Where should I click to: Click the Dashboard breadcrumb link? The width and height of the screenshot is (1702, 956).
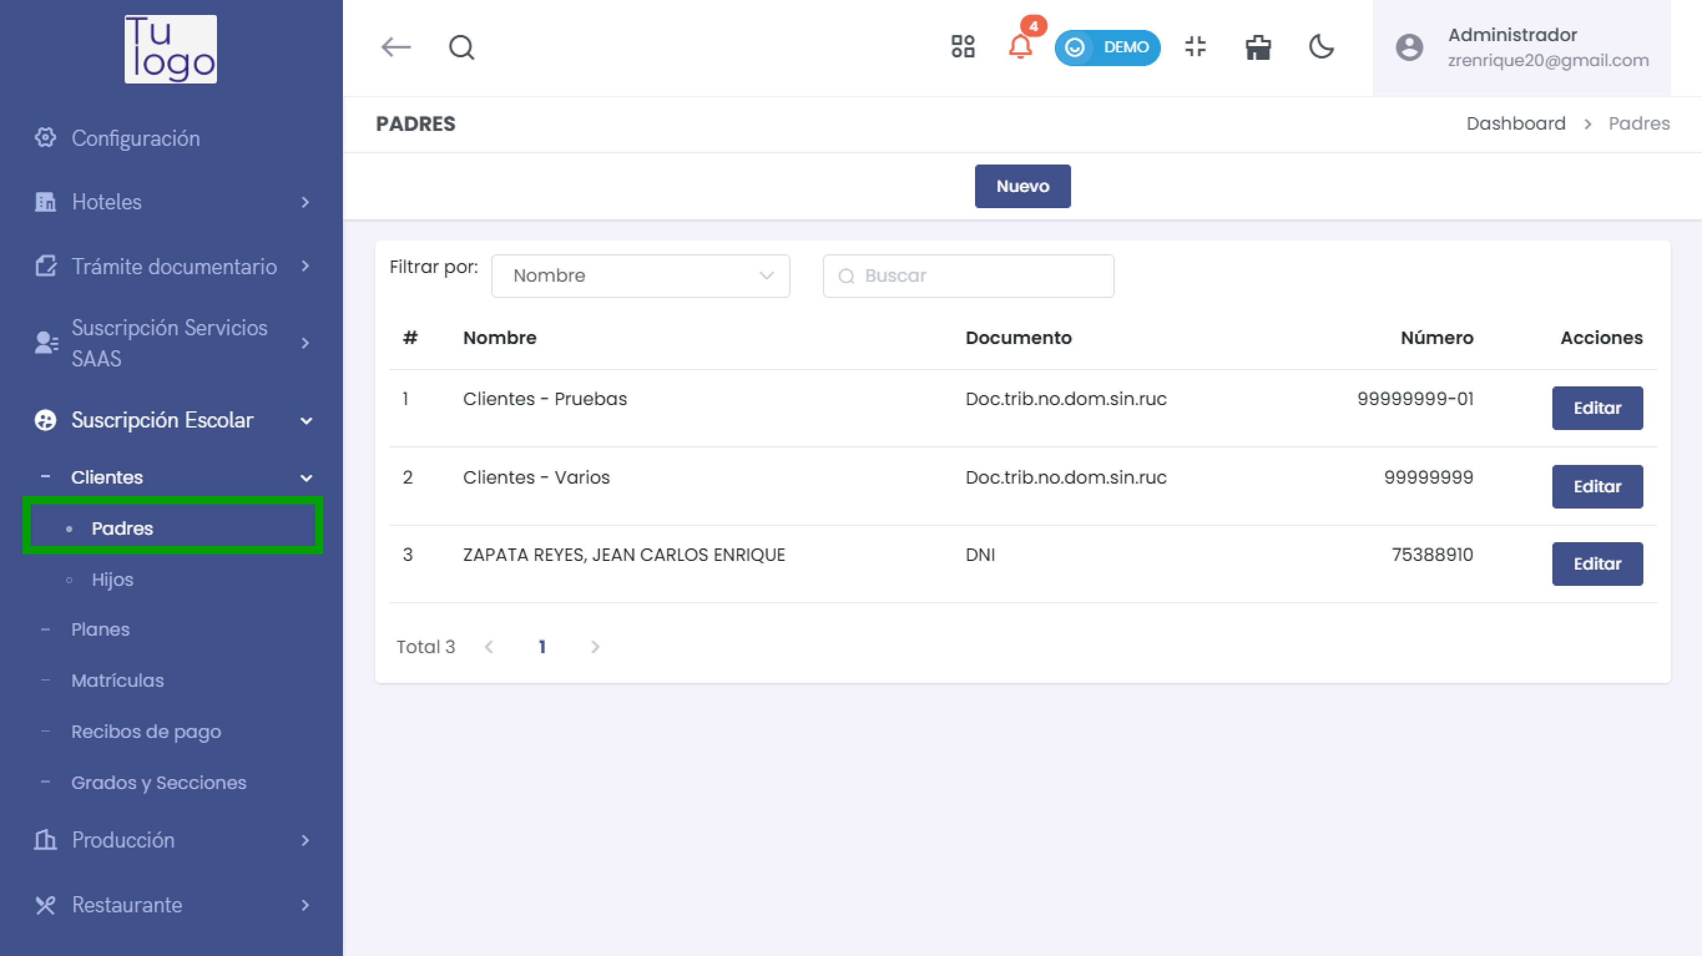1515,123
